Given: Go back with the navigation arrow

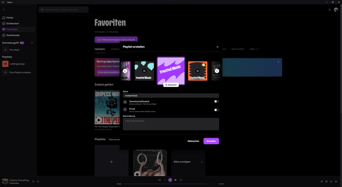Looking at the screenshot, I should 4,9.
